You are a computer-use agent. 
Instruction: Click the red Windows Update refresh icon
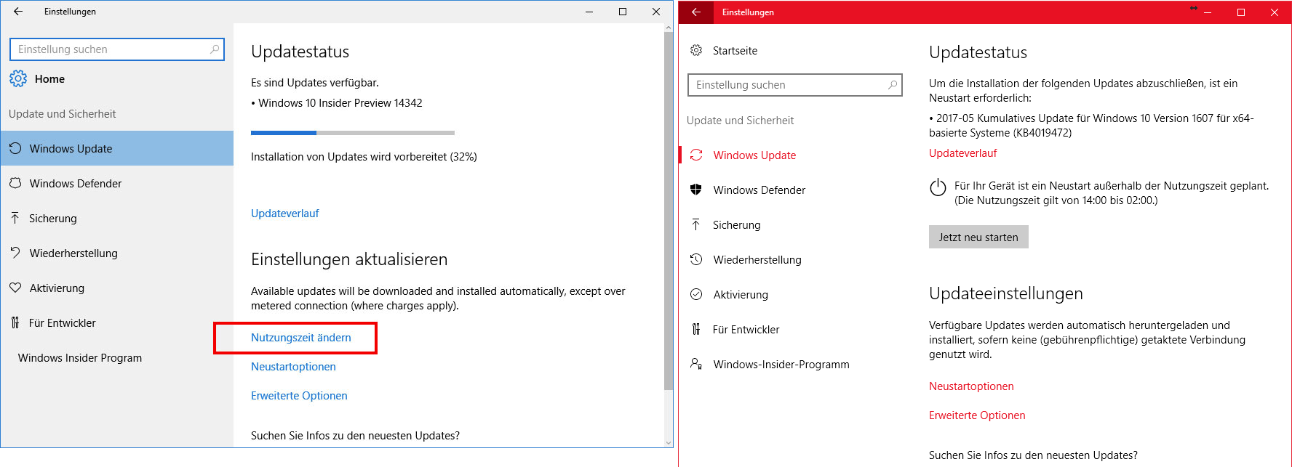(x=696, y=155)
